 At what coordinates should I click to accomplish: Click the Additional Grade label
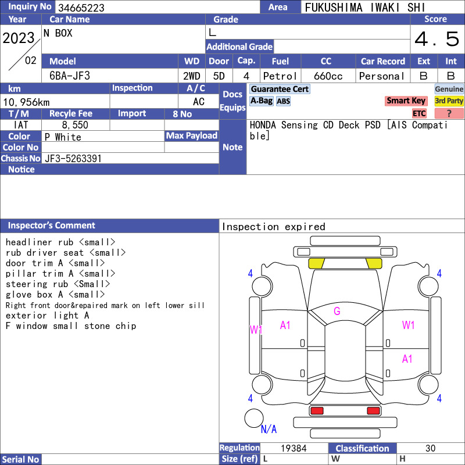[x=239, y=47]
